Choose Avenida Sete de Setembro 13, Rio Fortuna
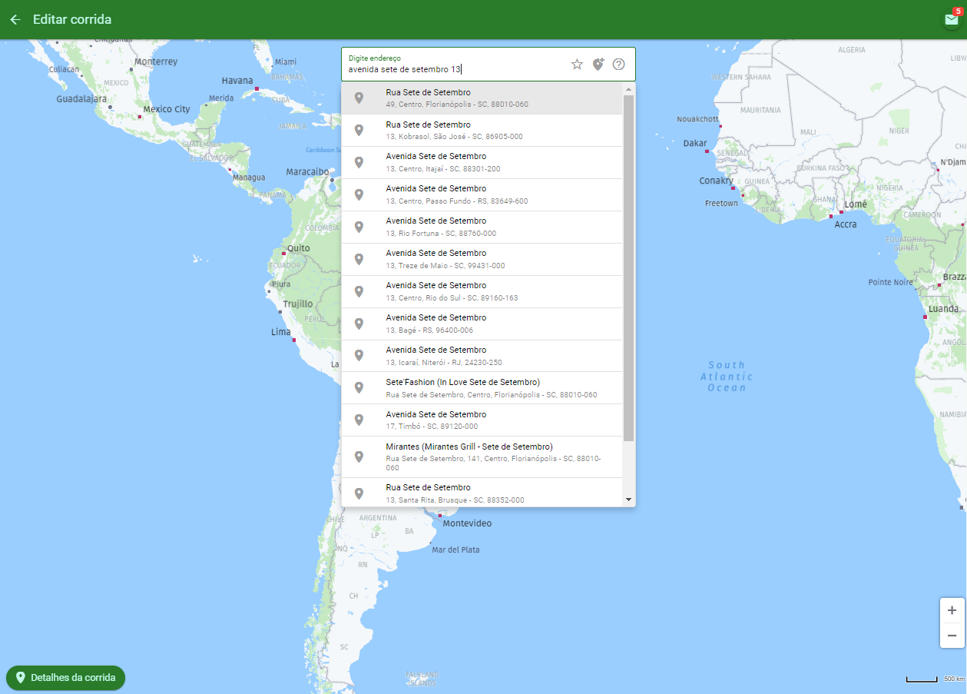This screenshot has height=694, width=967. 482,227
